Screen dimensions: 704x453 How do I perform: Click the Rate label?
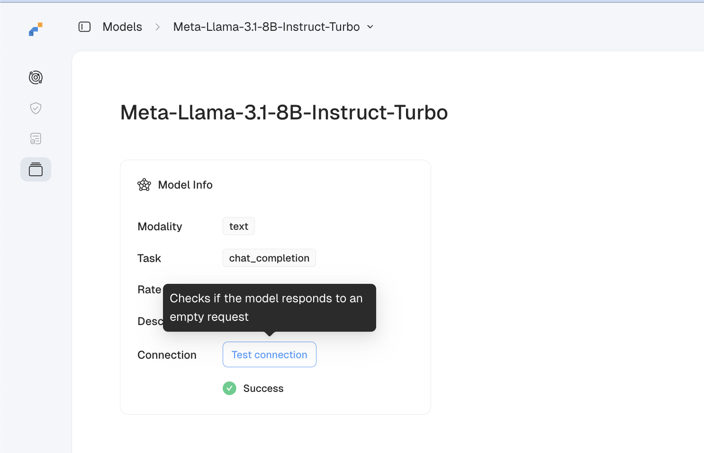(x=150, y=290)
